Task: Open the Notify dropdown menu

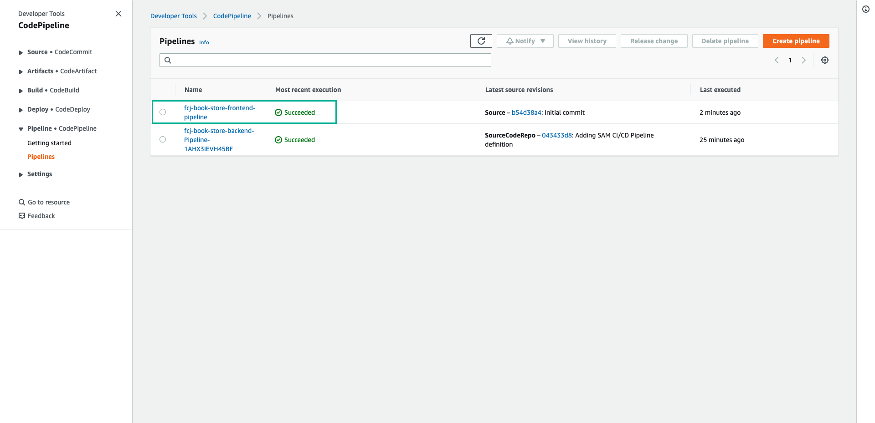Action: (x=525, y=41)
